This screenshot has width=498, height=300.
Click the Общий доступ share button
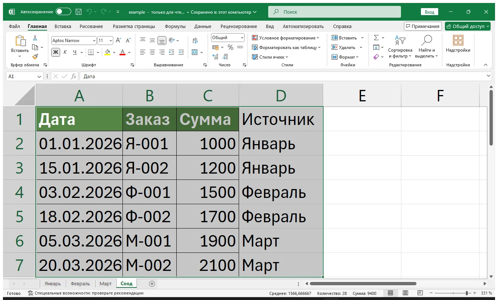[x=468, y=26]
